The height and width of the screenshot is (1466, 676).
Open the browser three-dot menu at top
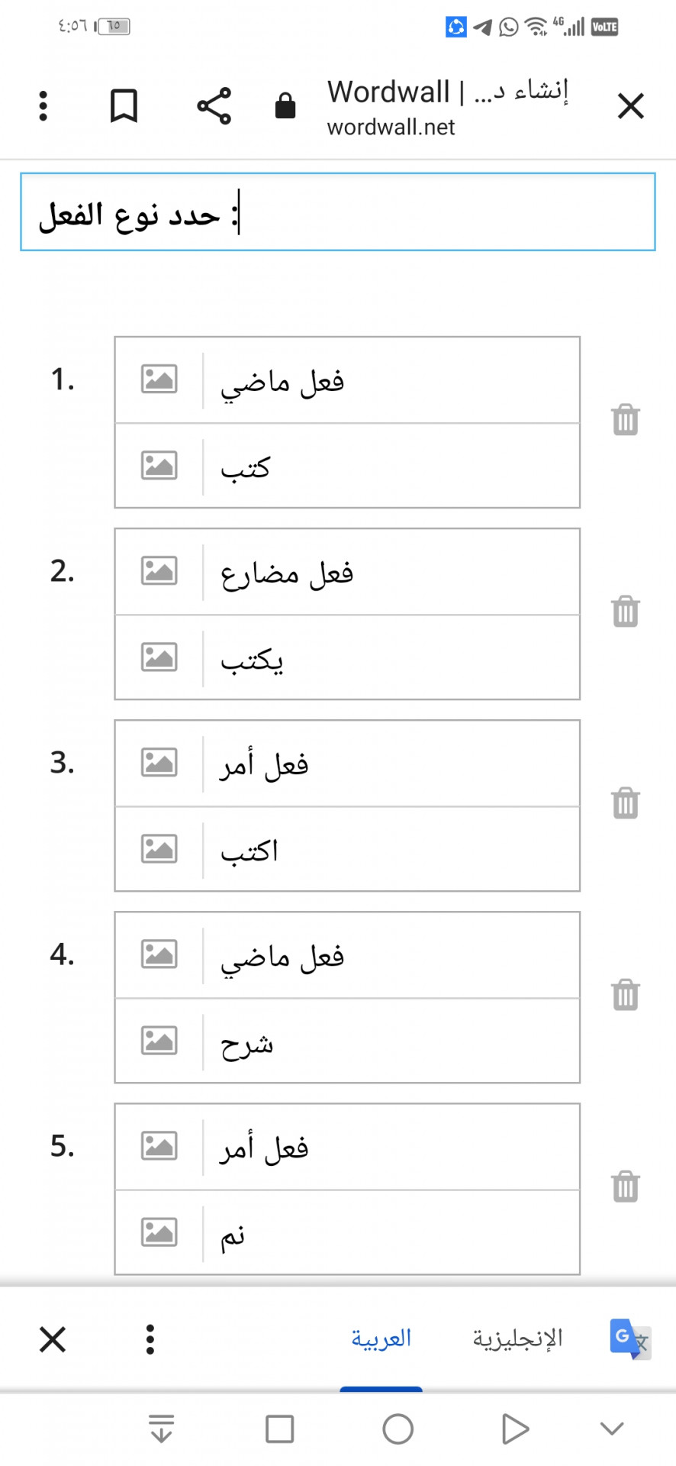click(x=43, y=105)
